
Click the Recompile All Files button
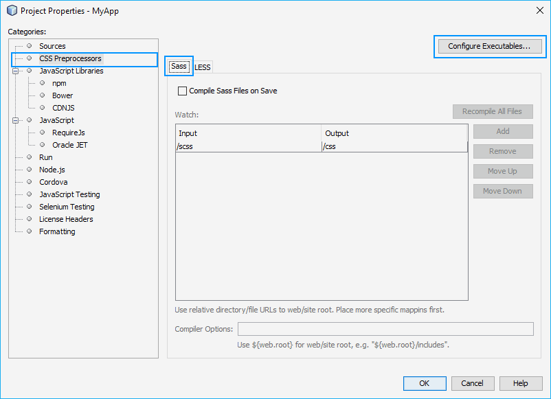(493, 111)
